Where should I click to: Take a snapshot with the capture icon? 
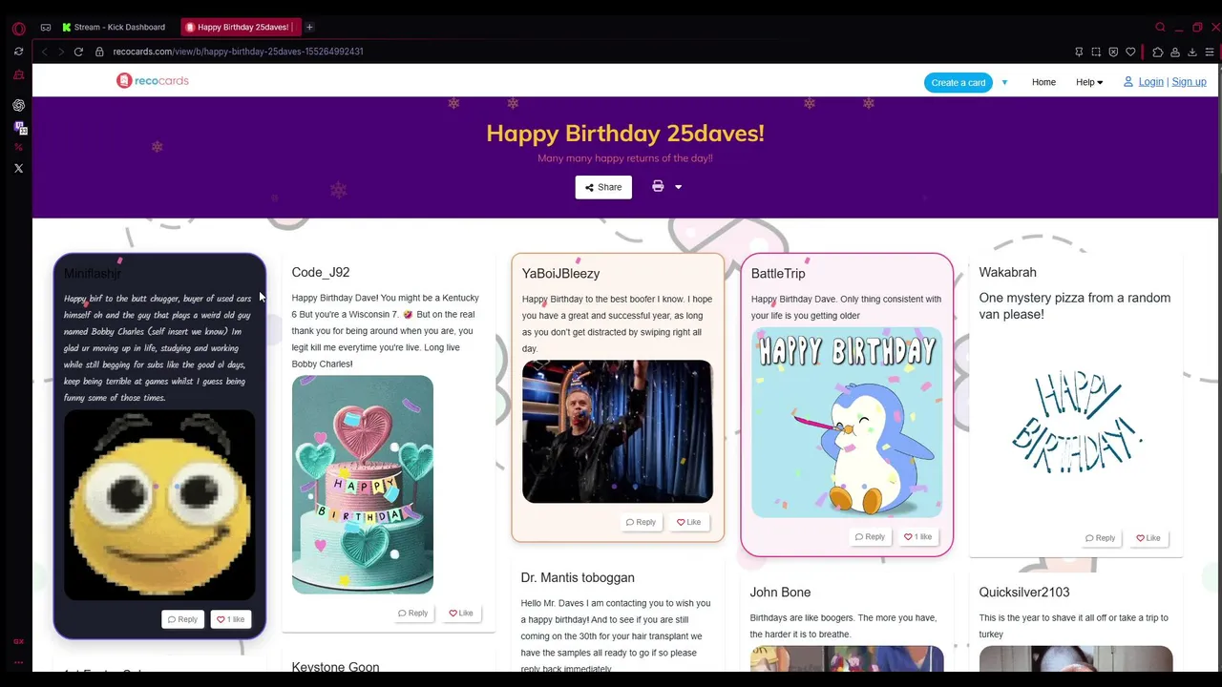(x=1096, y=52)
